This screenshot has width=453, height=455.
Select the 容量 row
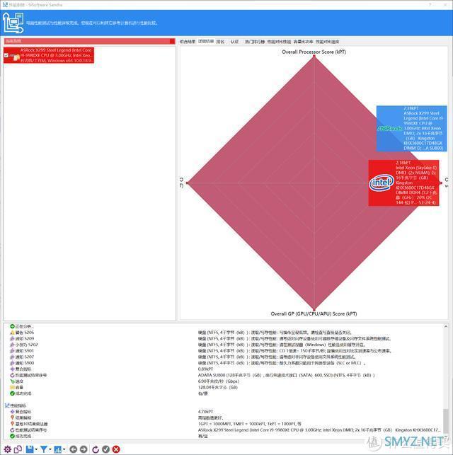16,387
